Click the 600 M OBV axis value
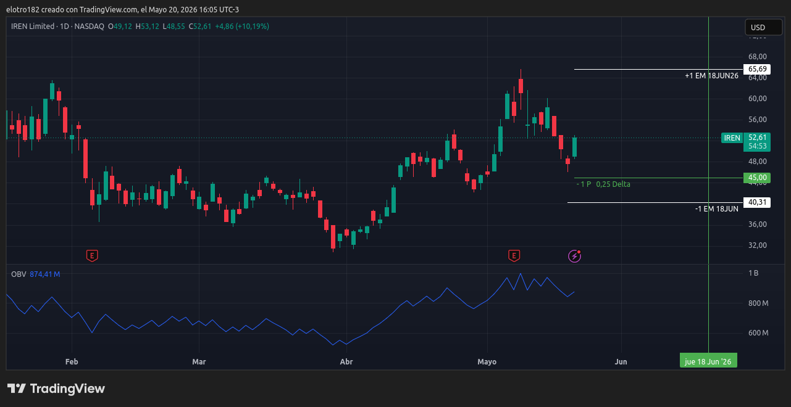This screenshot has width=791, height=407. (758, 333)
